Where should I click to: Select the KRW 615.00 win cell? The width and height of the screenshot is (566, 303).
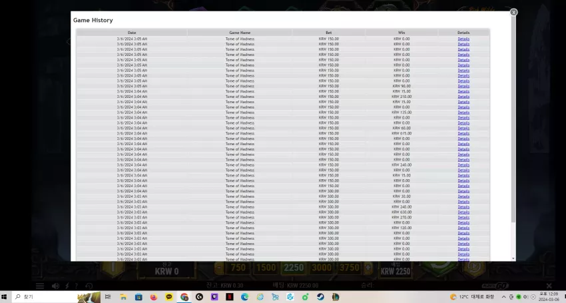coord(402,133)
